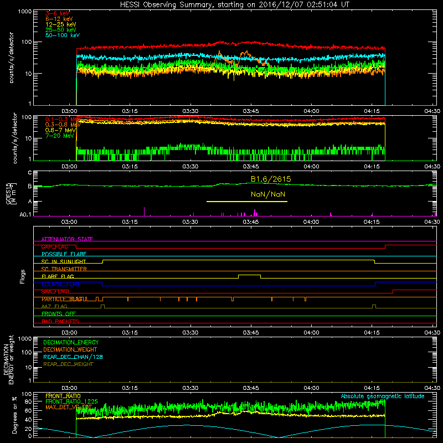Click the A0.1 tick label on GOES axis
443x443 pixels.
25,214
